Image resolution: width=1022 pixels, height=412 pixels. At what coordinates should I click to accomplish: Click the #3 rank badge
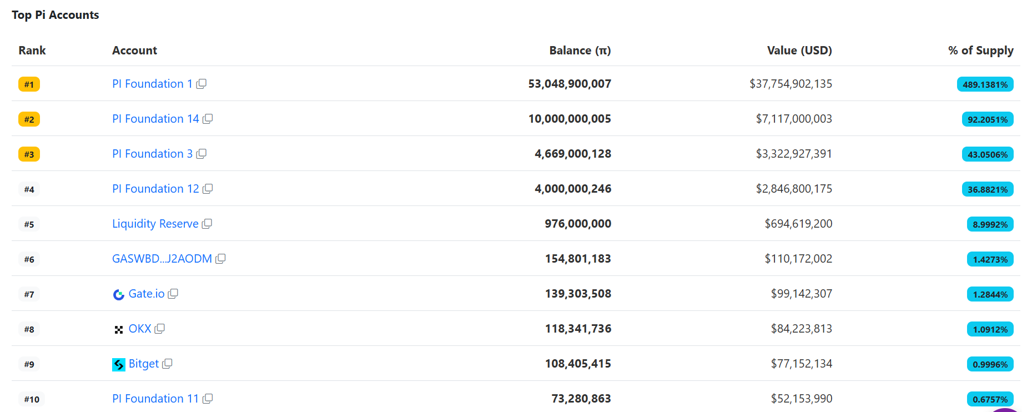coord(29,154)
